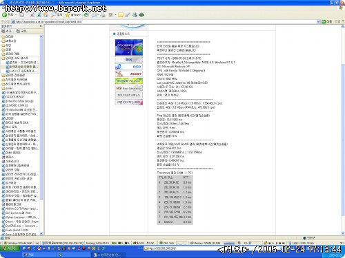Viewport: 345px width, 258px height.
Task: Click the quality test heading in sidebar
Action: 124,34
